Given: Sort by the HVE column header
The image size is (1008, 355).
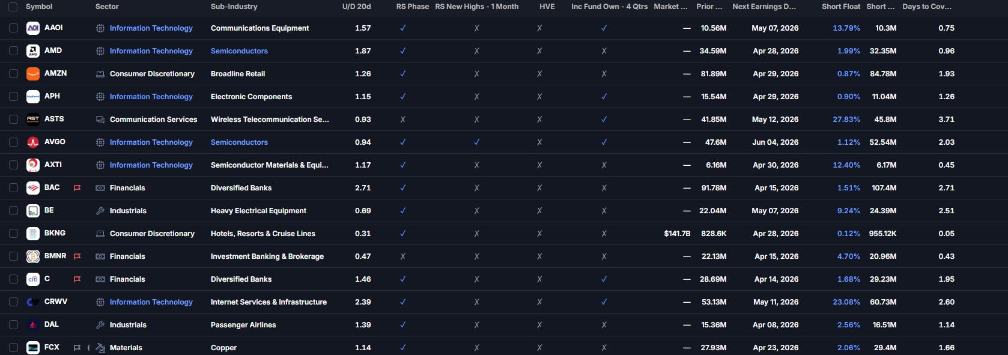Looking at the screenshot, I should click(547, 7).
